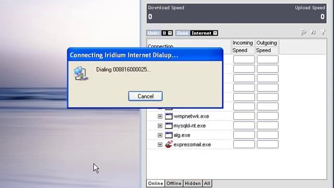
Task: Expand the expressmail.exe row
Action: point(160,145)
